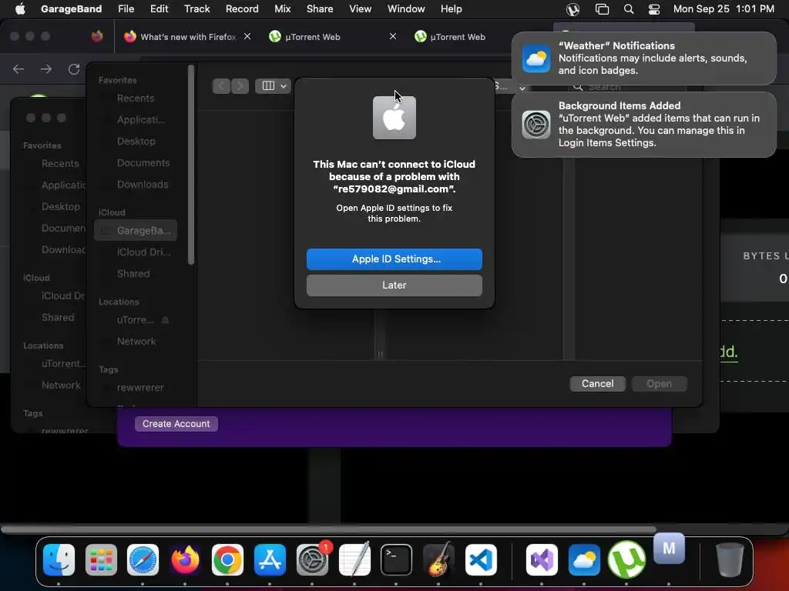Open the Weather Notifications banner
789x591 pixels.
click(643, 58)
